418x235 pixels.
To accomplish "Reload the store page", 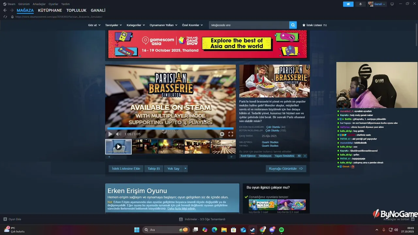I will tap(5, 17).
